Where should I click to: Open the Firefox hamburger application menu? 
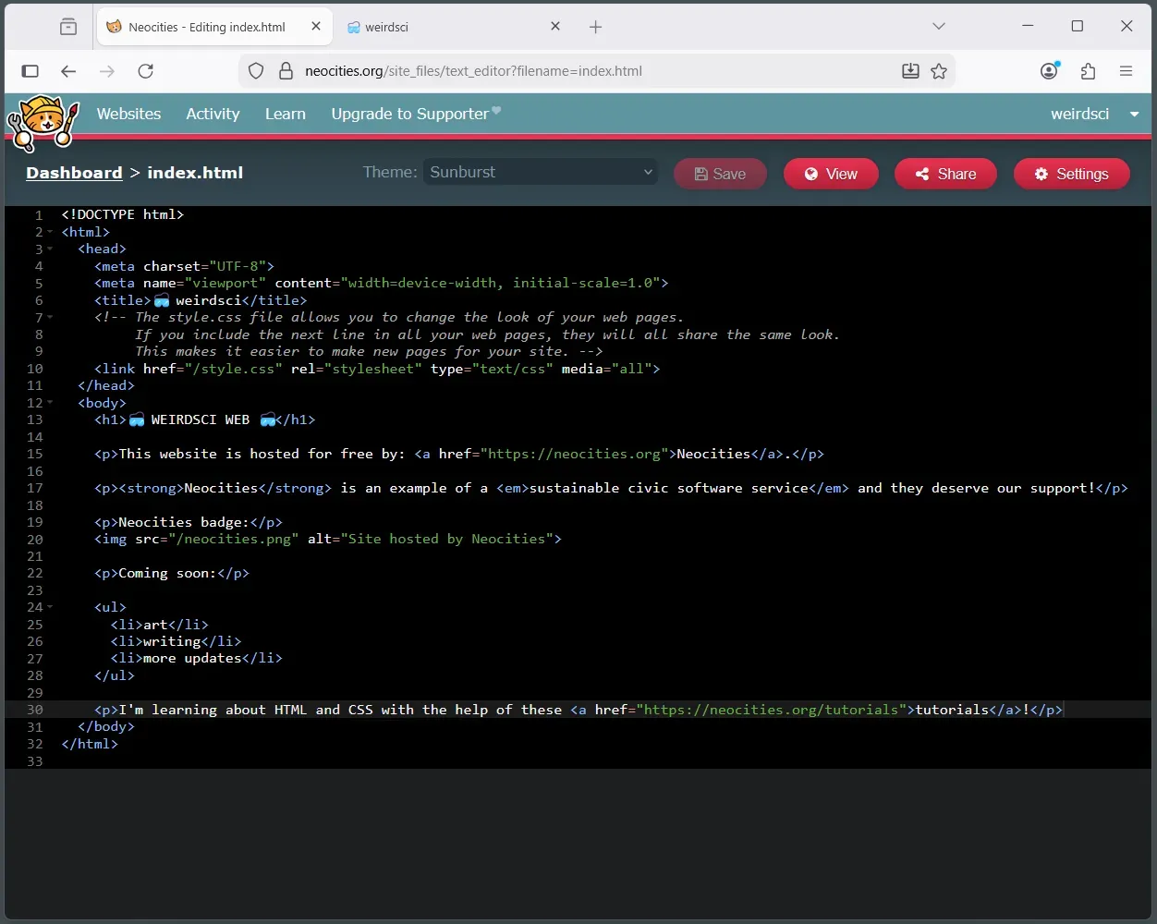(x=1126, y=71)
